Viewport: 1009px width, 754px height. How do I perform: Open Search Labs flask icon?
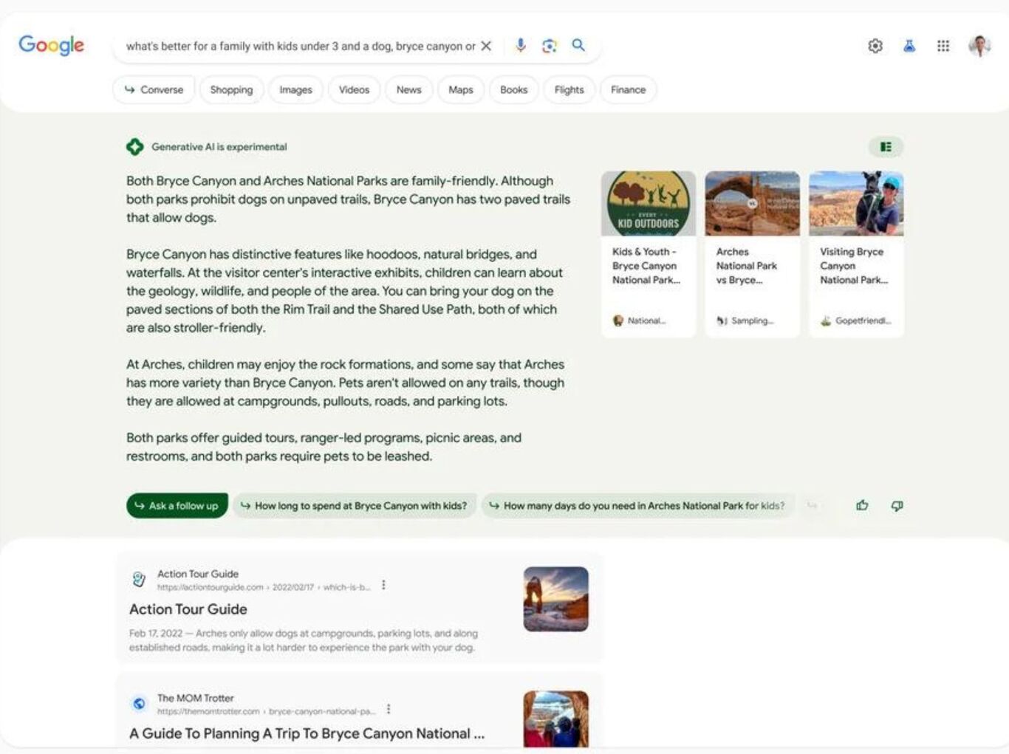click(909, 46)
